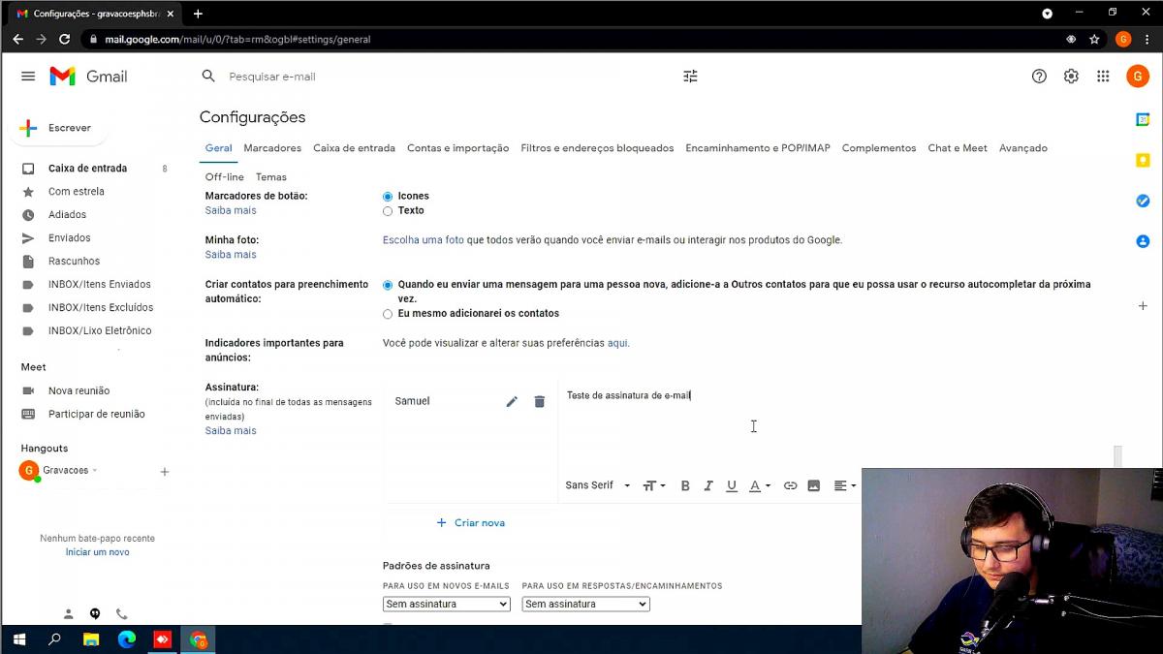Click the Chrome address bar URL
The width and height of the screenshot is (1163, 654).
click(x=237, y=40)
